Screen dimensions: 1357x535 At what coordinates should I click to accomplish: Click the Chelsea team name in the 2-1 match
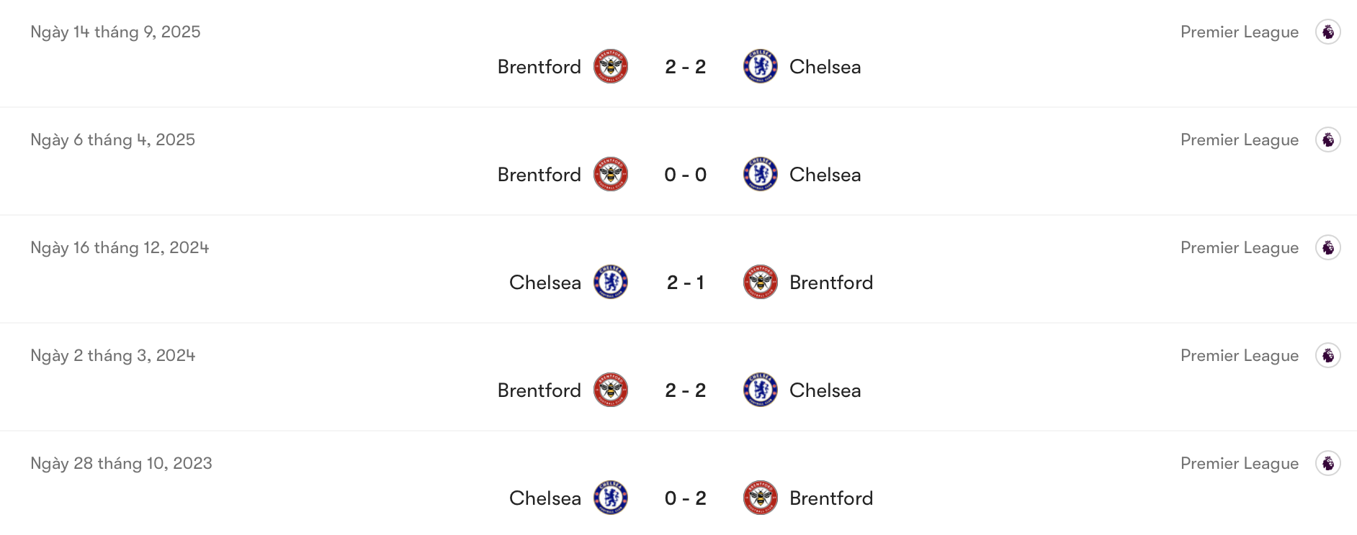(545, 282)
